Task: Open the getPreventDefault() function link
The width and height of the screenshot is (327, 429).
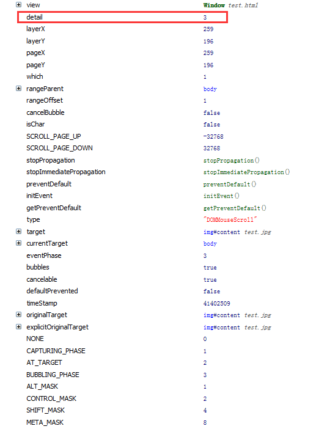Action: point(235,208)
